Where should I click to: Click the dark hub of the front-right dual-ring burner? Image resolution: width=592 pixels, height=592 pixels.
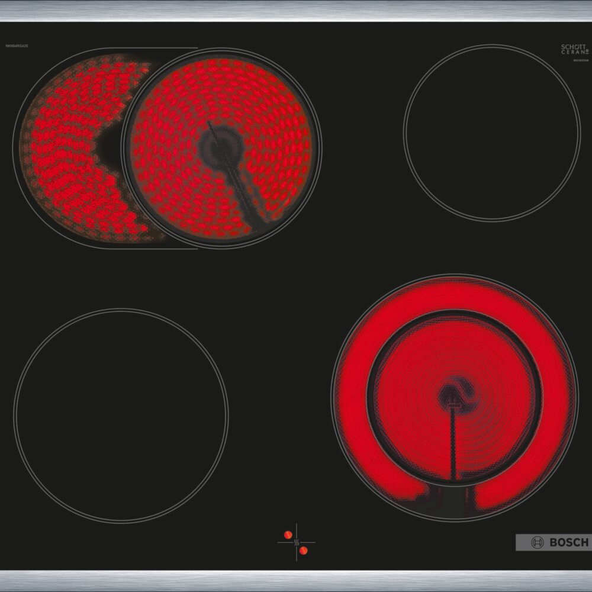pyautogui.click(x=453, y=395)
